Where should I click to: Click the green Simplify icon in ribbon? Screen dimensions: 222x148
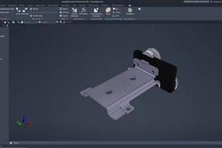[129, 10]
